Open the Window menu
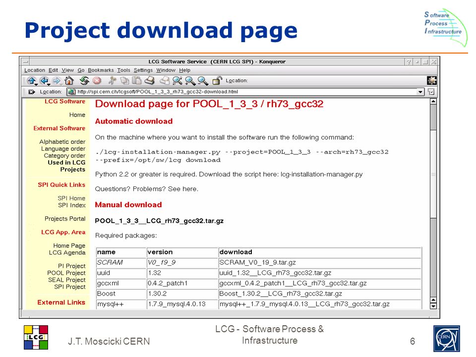This screenshot has height=357, width=476. tap(166, 70)
